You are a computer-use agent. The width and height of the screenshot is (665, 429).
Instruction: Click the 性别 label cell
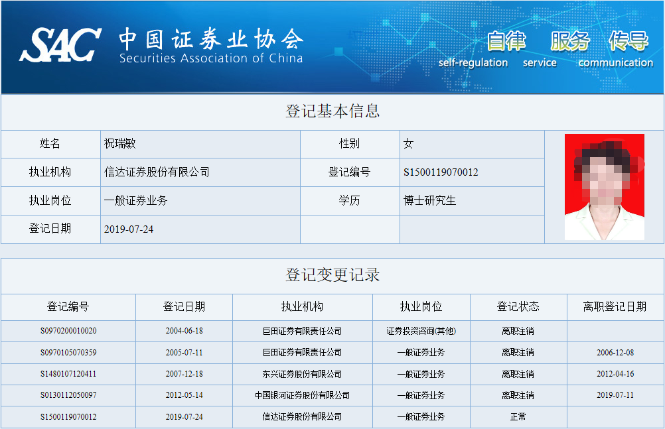[350, 144]
